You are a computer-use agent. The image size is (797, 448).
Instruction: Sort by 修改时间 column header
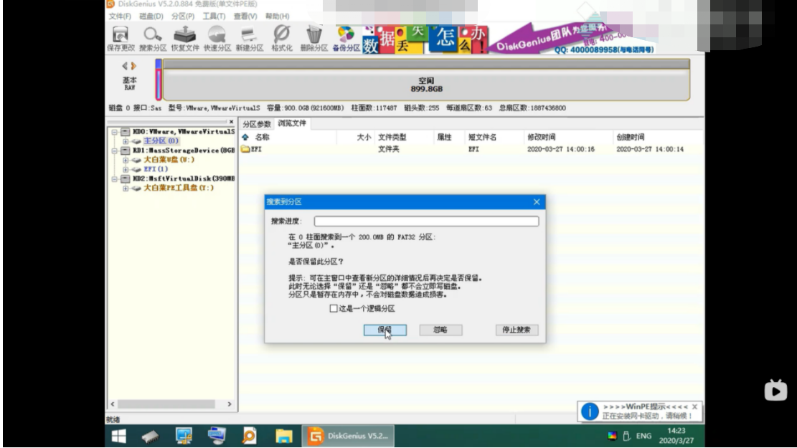coord(542,137)
